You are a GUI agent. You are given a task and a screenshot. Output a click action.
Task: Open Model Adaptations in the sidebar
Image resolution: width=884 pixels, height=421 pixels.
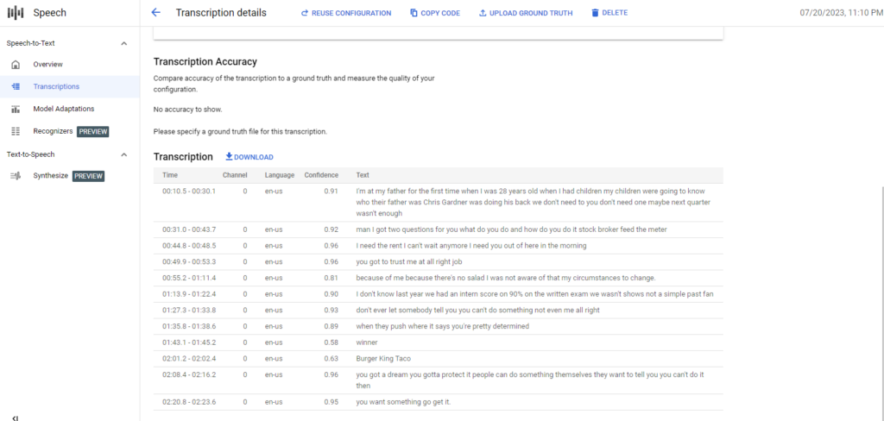pyautogui.click(x=64, y=109)
